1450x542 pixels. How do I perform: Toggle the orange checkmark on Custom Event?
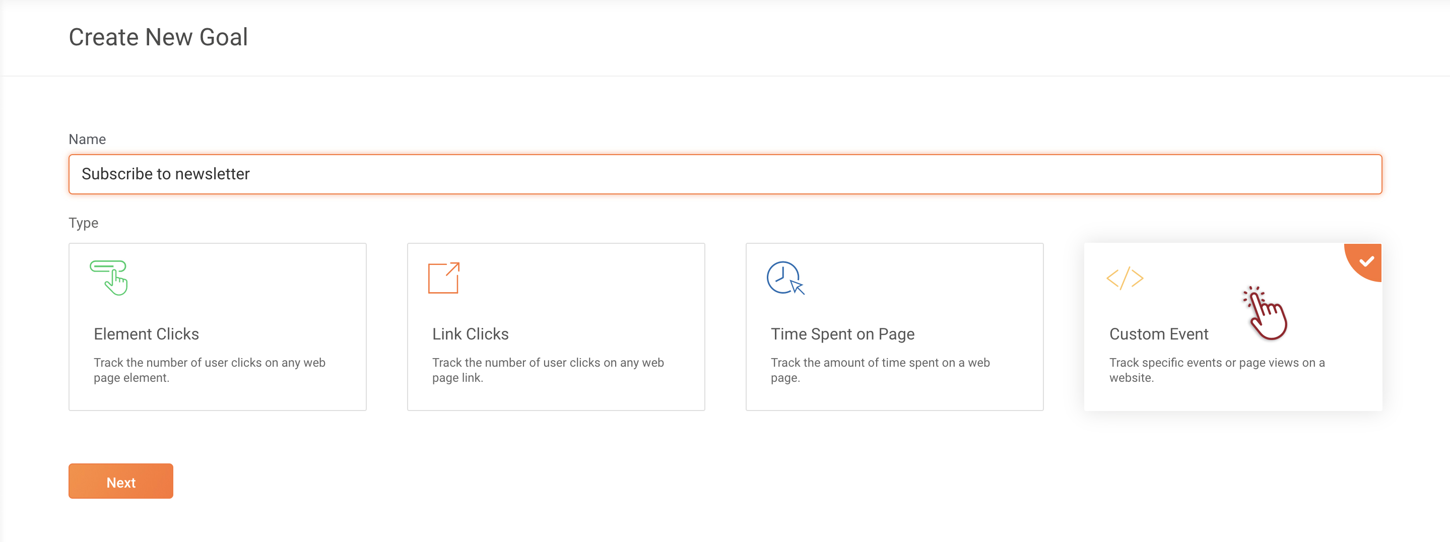tap(1366, 261)
